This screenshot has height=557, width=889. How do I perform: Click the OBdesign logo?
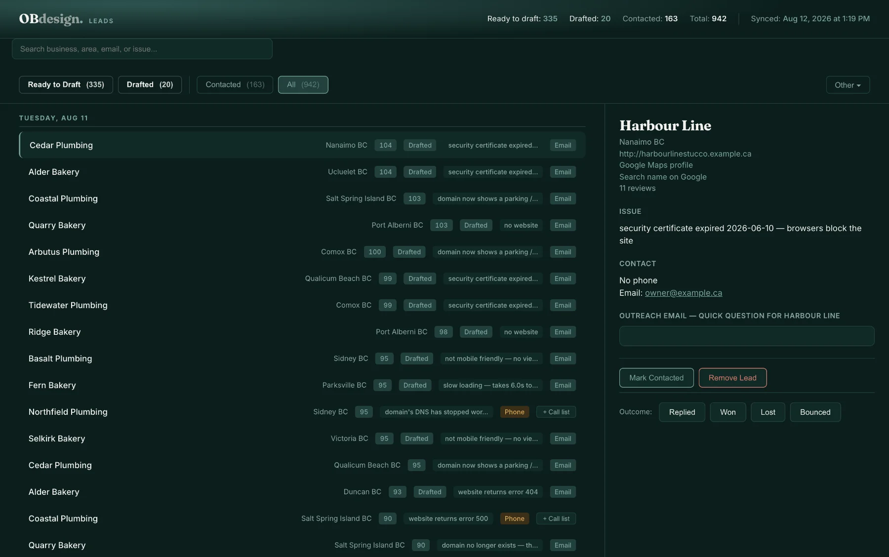[x=51, y=19]
